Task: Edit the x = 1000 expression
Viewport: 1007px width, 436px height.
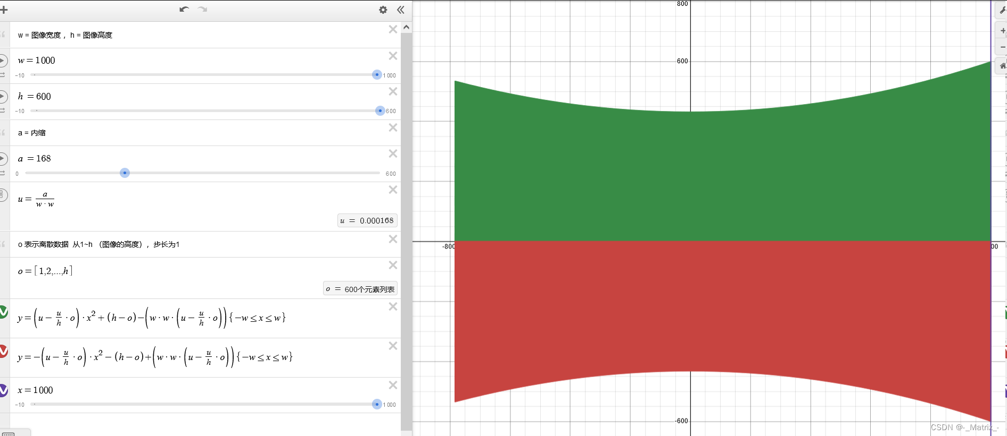Action: (36, 390)
